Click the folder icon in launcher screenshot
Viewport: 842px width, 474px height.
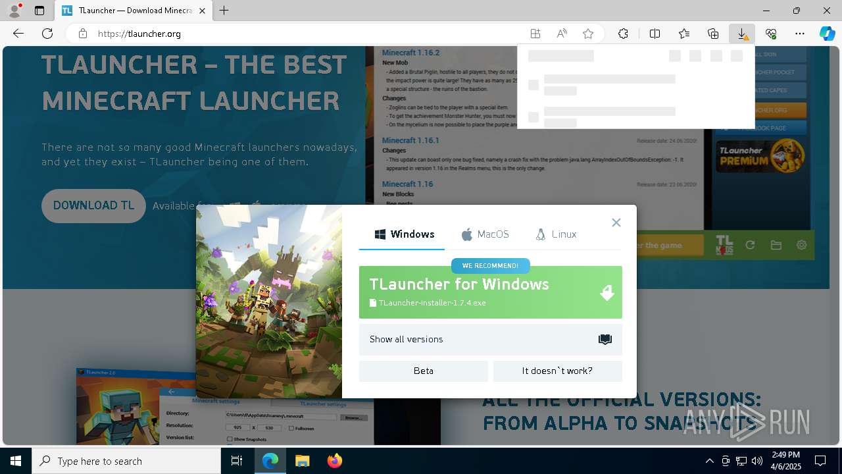(776, 245)
